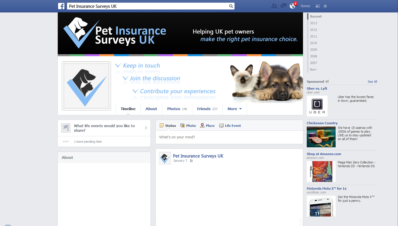Click the life events flag icon

66,128
